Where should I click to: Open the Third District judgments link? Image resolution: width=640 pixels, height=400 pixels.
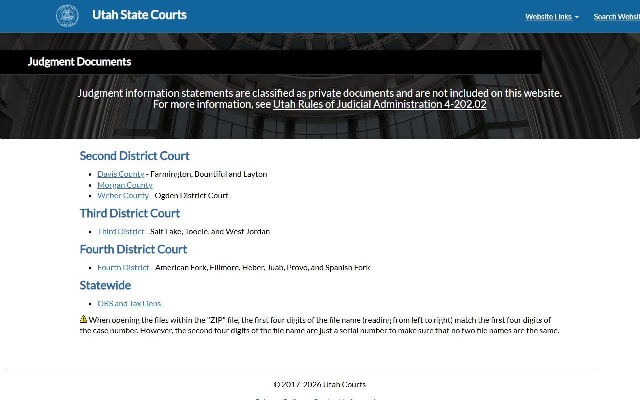(x=121, y=231)
